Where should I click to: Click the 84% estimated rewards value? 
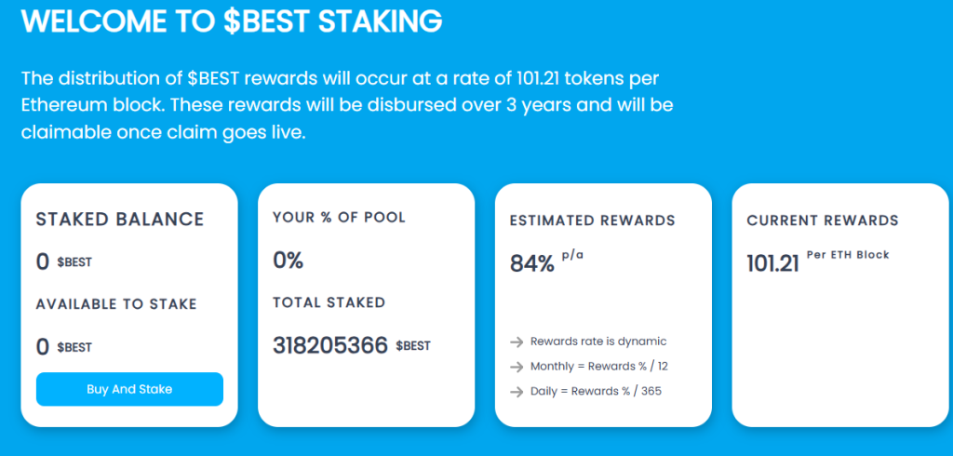click(532, 263)
